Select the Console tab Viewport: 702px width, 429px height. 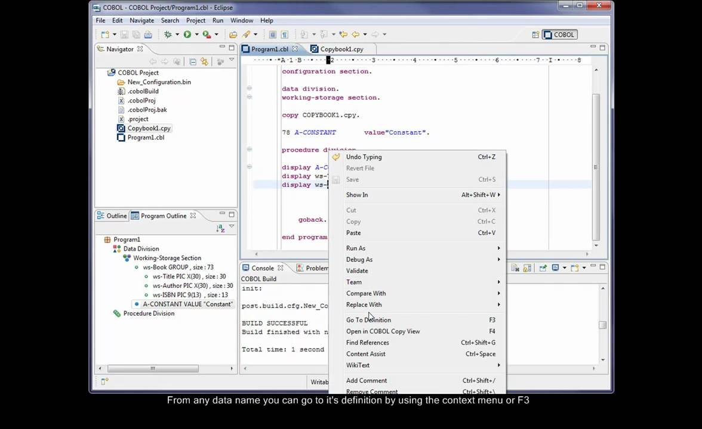click(x=263, y=268)
